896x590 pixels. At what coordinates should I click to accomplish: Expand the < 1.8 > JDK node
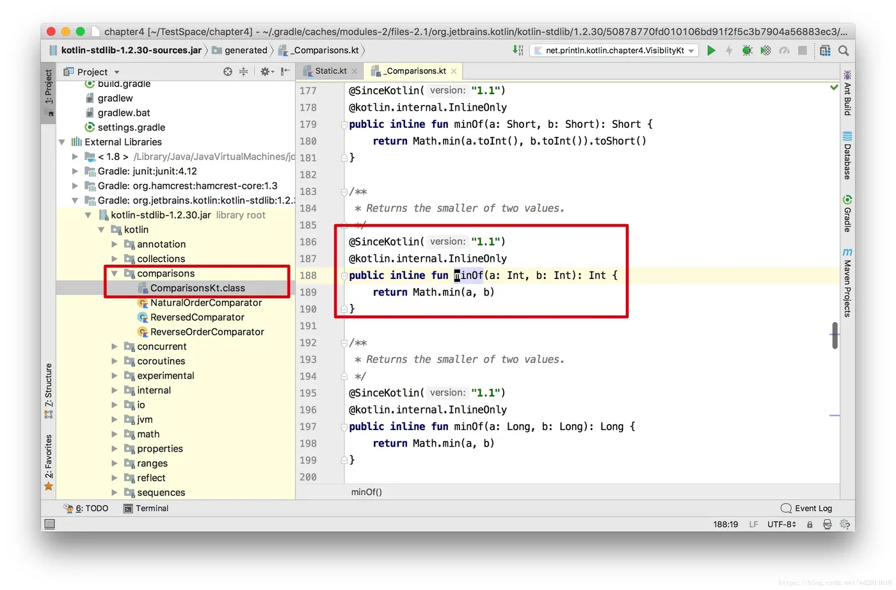click(75, 157)
